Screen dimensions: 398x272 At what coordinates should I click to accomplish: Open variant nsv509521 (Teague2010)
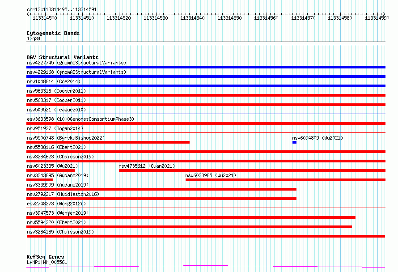click(56, 110)
